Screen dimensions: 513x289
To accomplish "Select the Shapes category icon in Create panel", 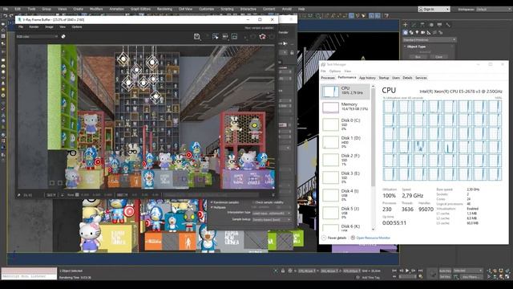I will 411,32.
